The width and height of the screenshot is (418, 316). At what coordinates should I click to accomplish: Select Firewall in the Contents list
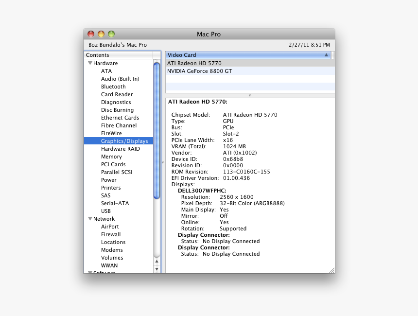pos(111,234)
